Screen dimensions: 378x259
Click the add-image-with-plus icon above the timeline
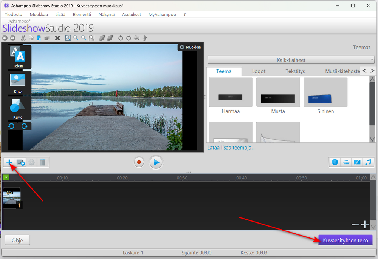click(x=20, y=162)
